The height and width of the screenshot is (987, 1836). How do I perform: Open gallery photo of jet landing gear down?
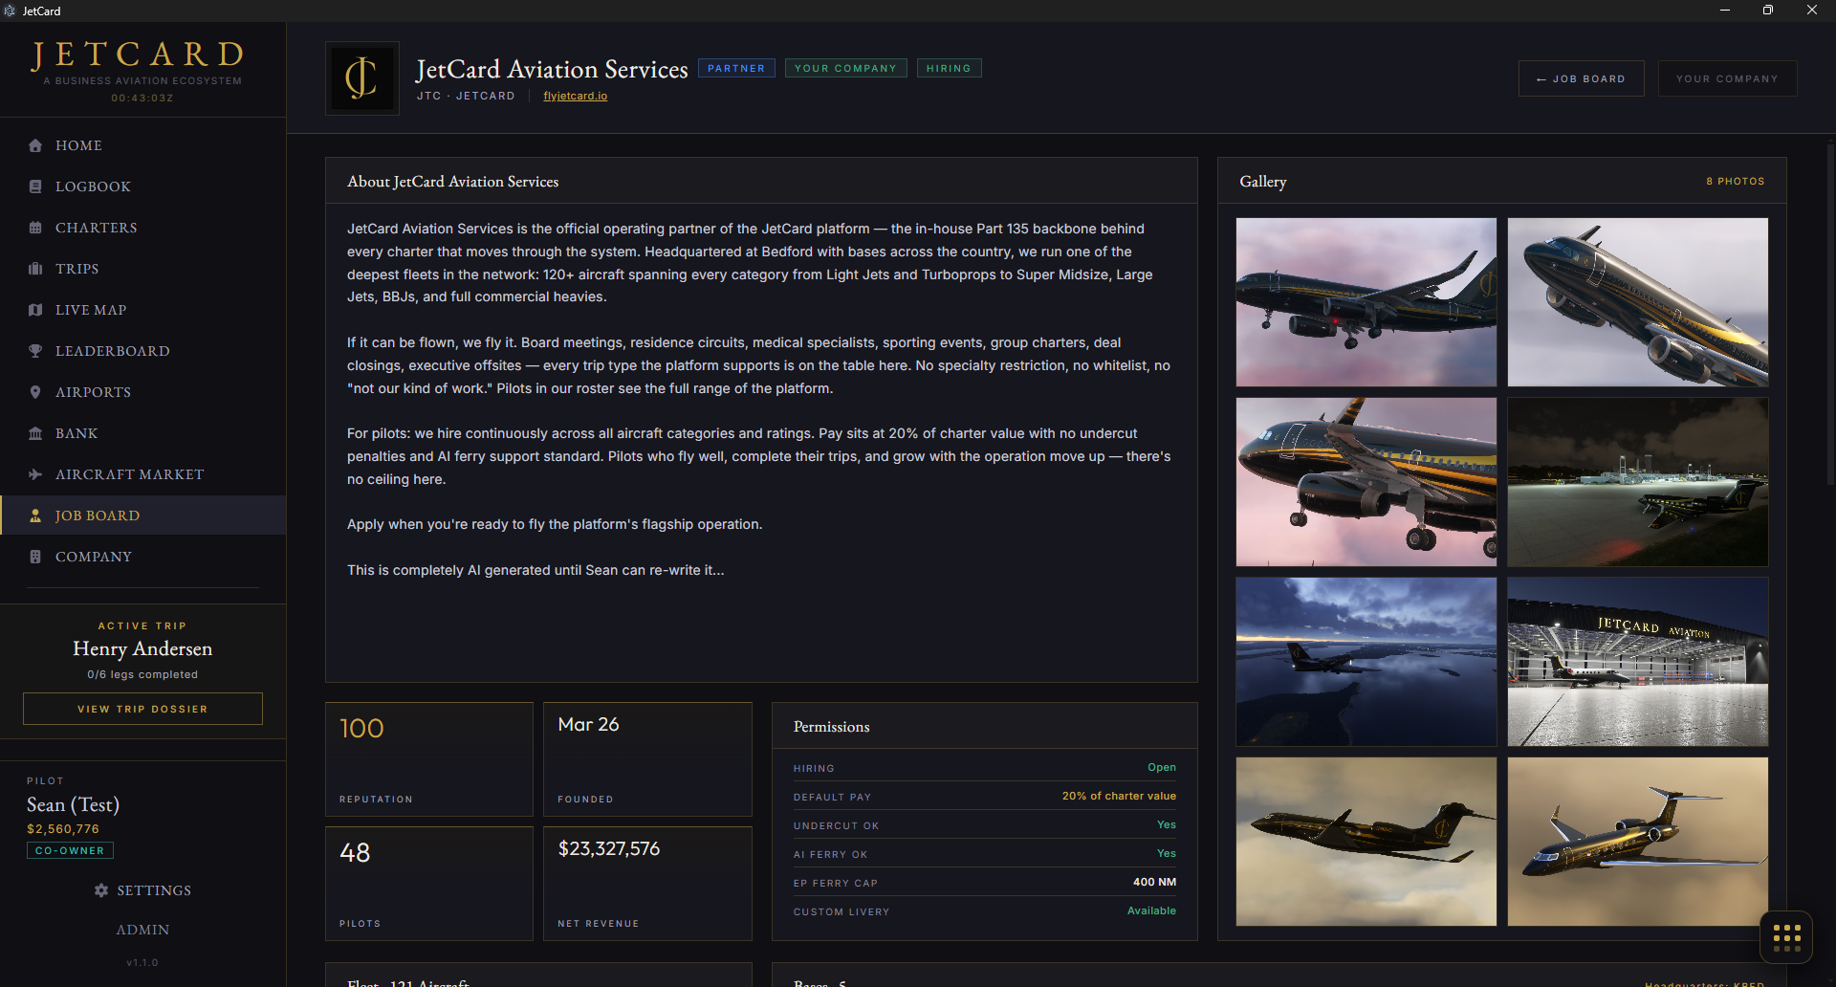pos(1366,302)
